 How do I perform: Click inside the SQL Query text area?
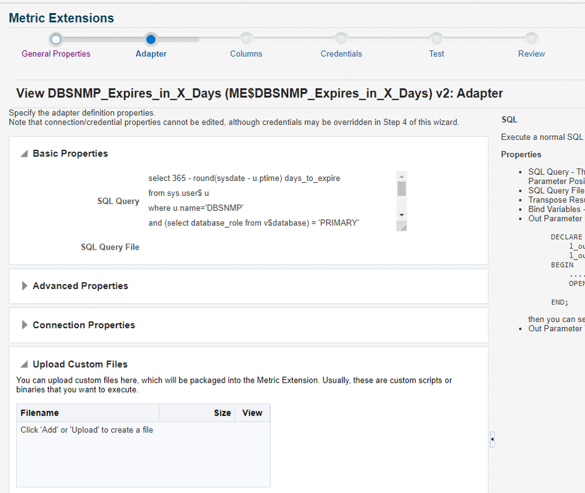pyautogui.click(x=272, y=201)
